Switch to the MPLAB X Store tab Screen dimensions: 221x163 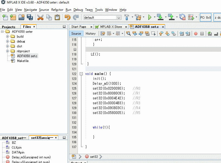click(111, 27)
